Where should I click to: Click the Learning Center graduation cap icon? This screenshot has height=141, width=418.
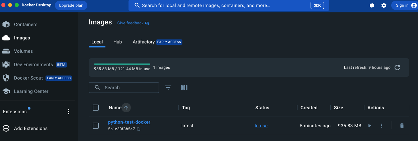(x=6, y=91)
